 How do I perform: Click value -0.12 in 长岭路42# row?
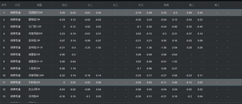click(x=189, y=82)
